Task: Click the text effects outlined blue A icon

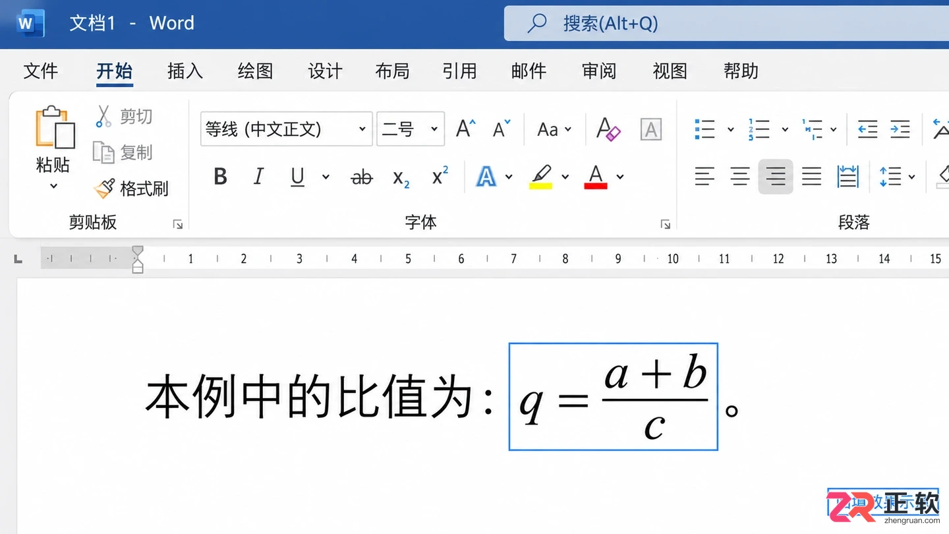Action: pyautogui.click(x=486, y=177)
